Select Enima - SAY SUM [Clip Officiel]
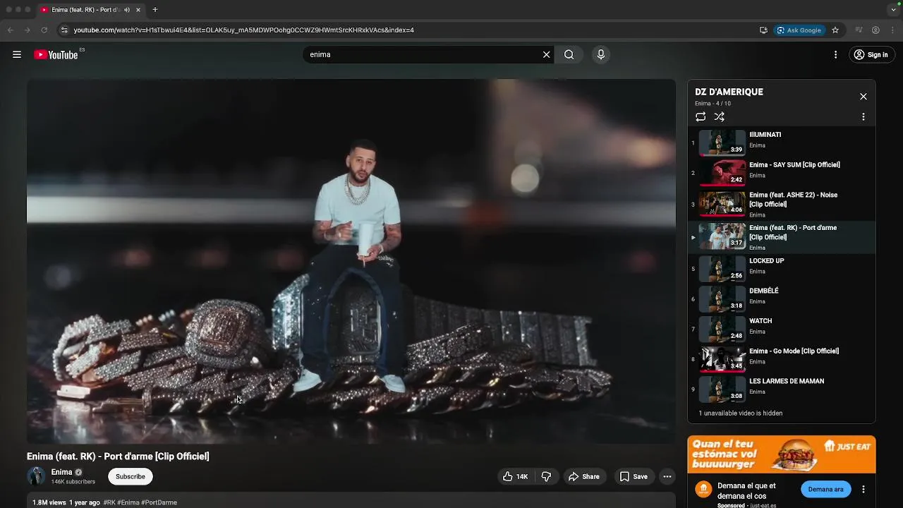 [782, 172]
